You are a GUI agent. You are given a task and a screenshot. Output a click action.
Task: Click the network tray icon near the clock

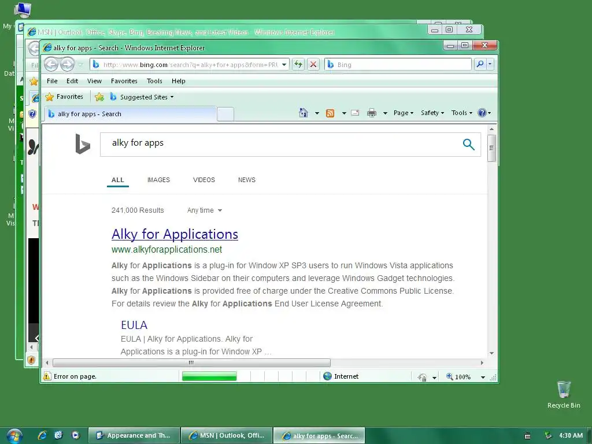tap(548, 436)
